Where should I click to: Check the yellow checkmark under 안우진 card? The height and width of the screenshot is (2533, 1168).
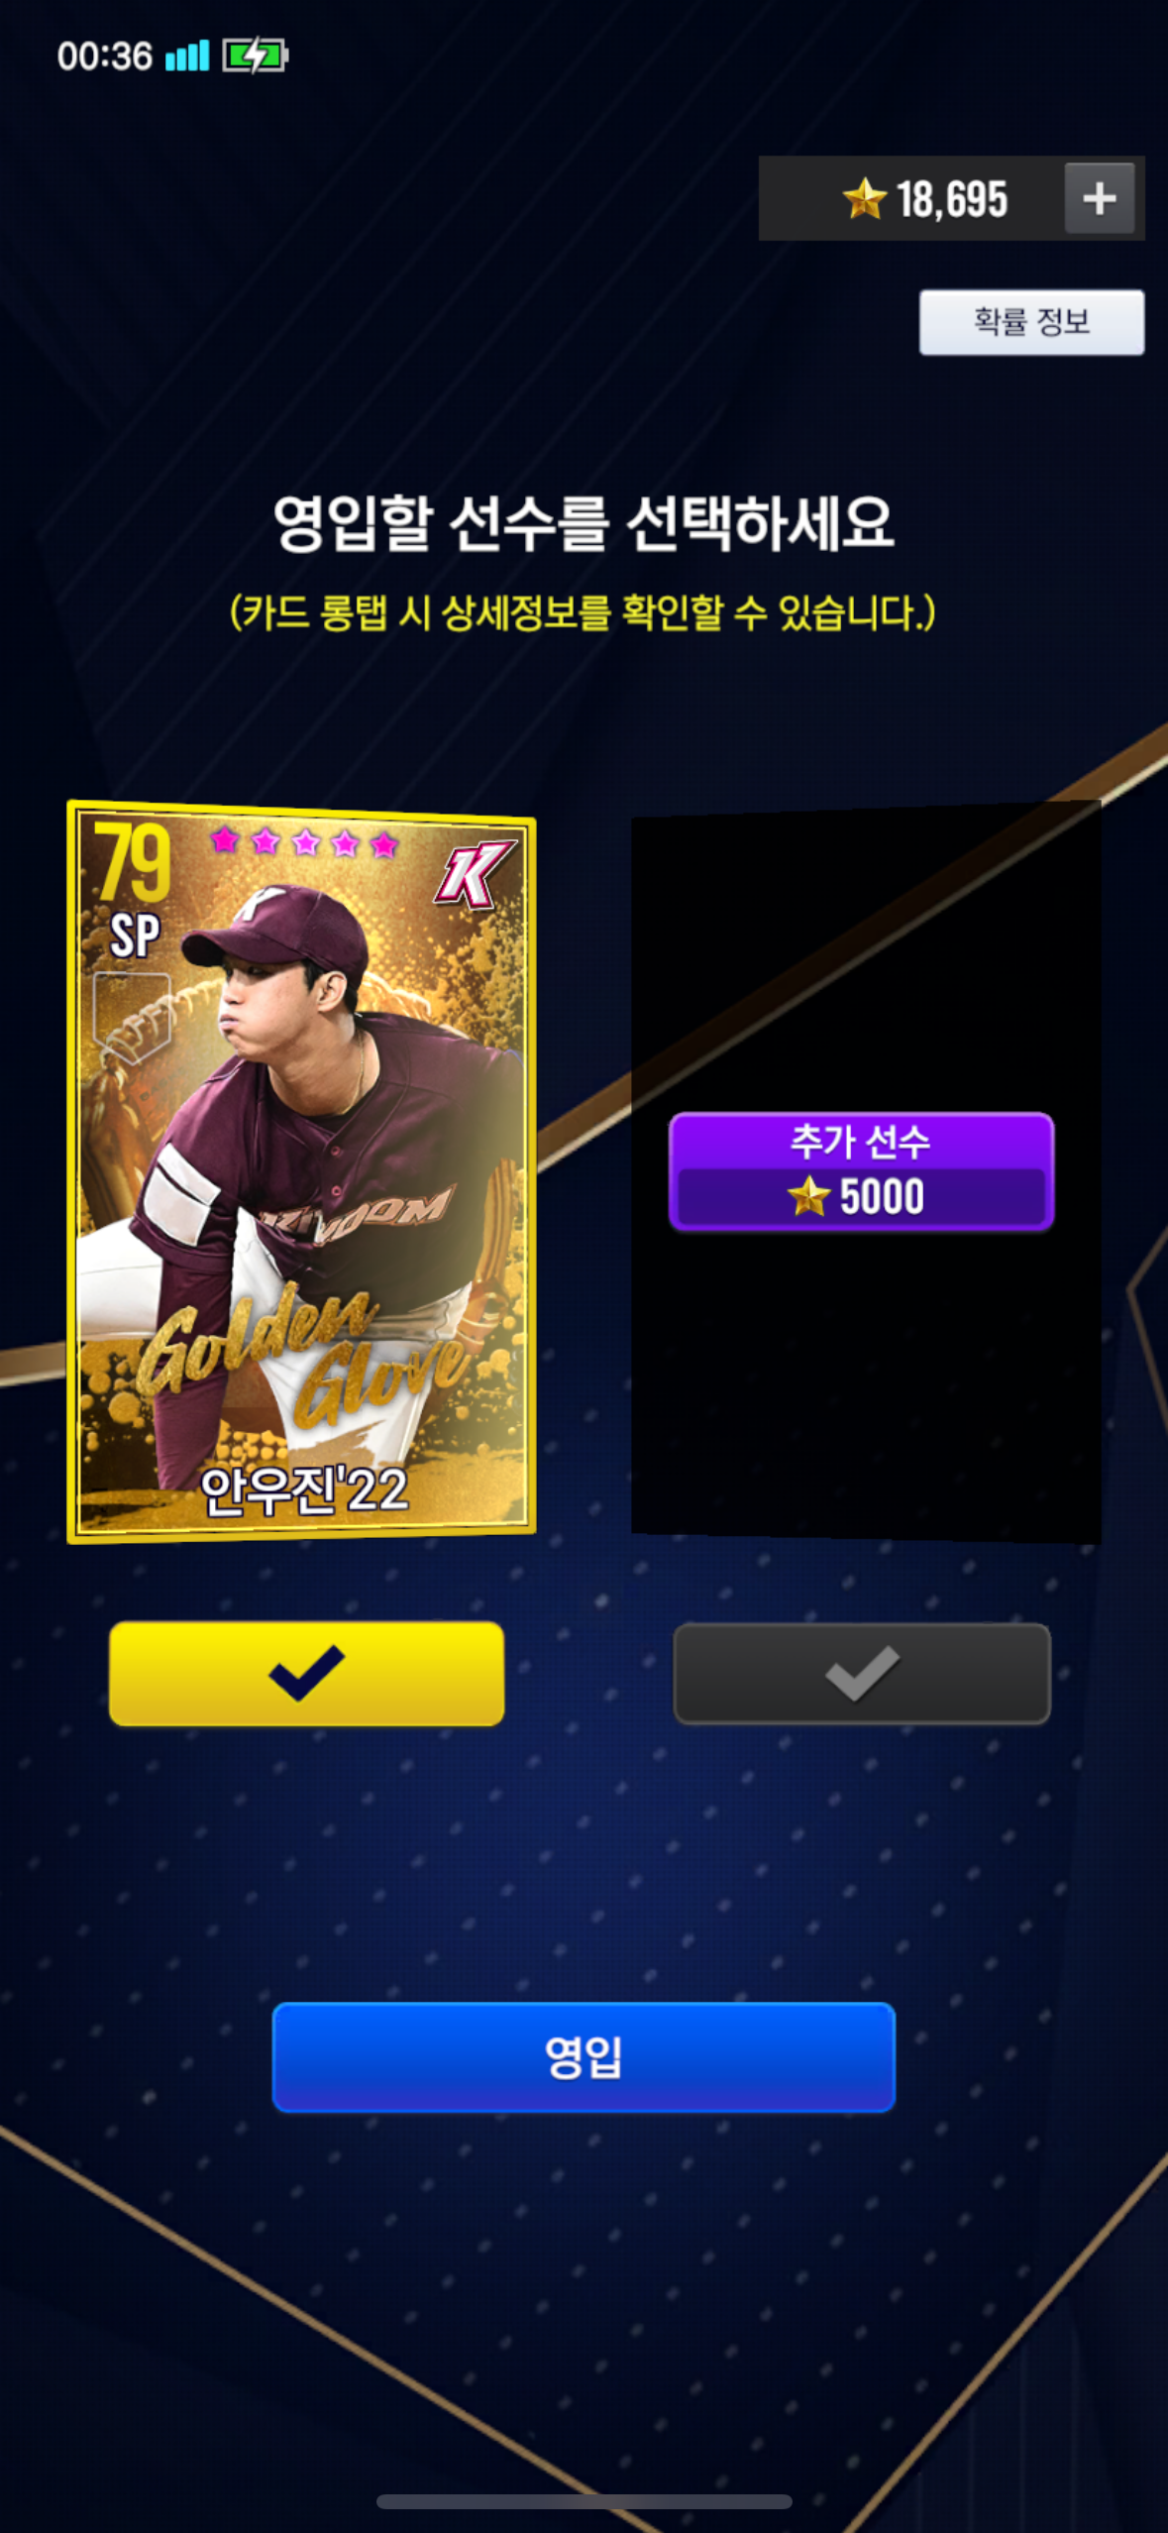tap(306, 1673)
